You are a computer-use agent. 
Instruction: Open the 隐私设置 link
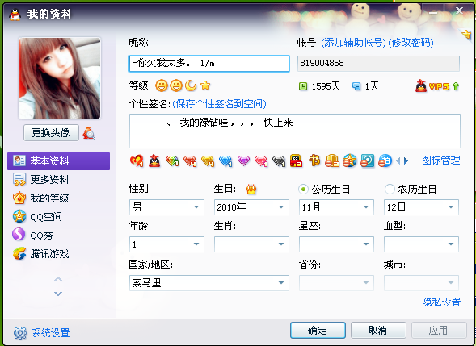click(441, 302)
